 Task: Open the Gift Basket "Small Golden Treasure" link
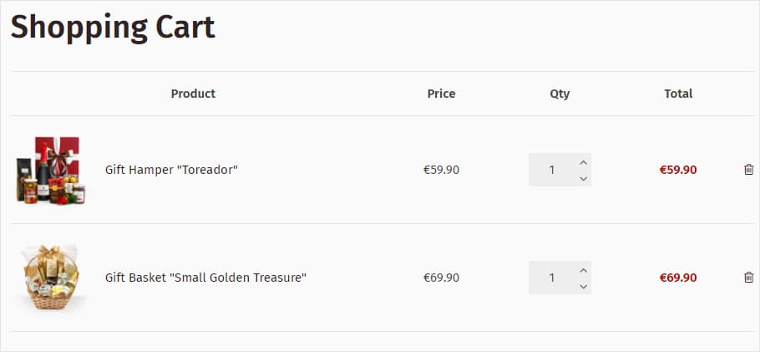pos(205,278)
